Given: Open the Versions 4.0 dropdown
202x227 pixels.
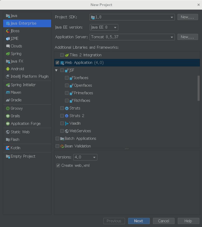Looking at the screenshot, I should pyautogui.click(x=85, y=157).
